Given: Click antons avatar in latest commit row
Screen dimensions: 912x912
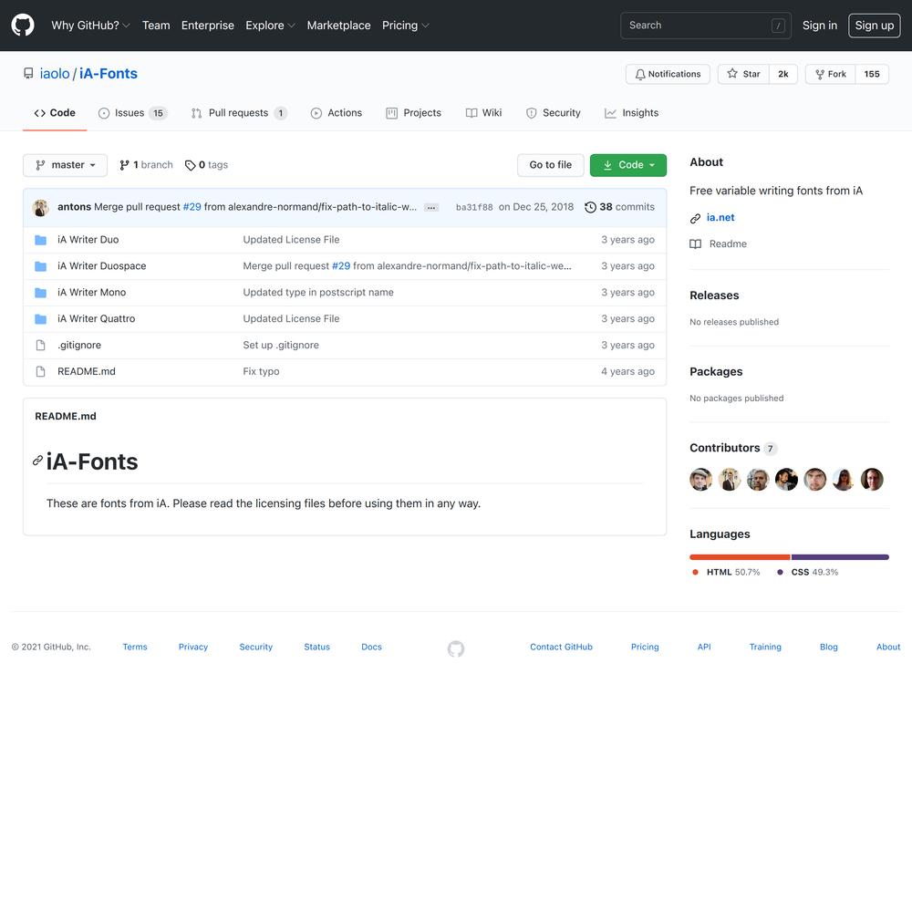Looking at the screenshot, I should pos(41,207).
